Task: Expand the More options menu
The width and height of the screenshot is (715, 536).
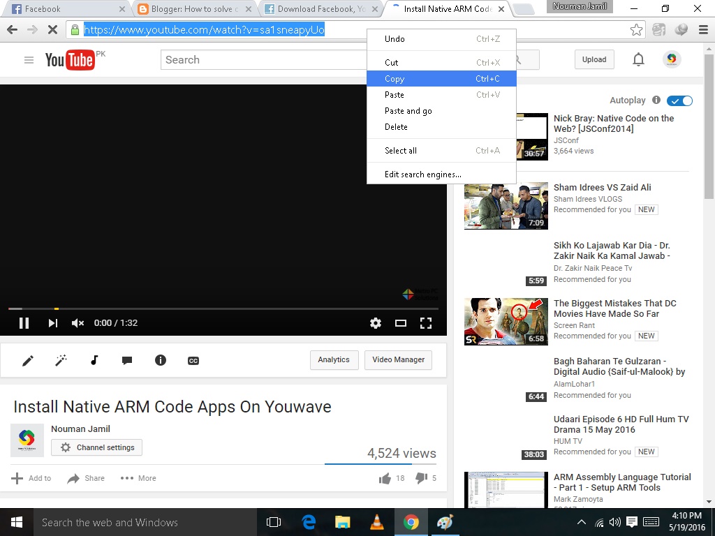Action: point(138,478)
